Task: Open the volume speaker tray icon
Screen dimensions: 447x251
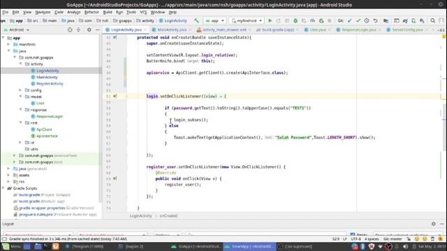Action: pyautogui.click(x=405, y=246)
